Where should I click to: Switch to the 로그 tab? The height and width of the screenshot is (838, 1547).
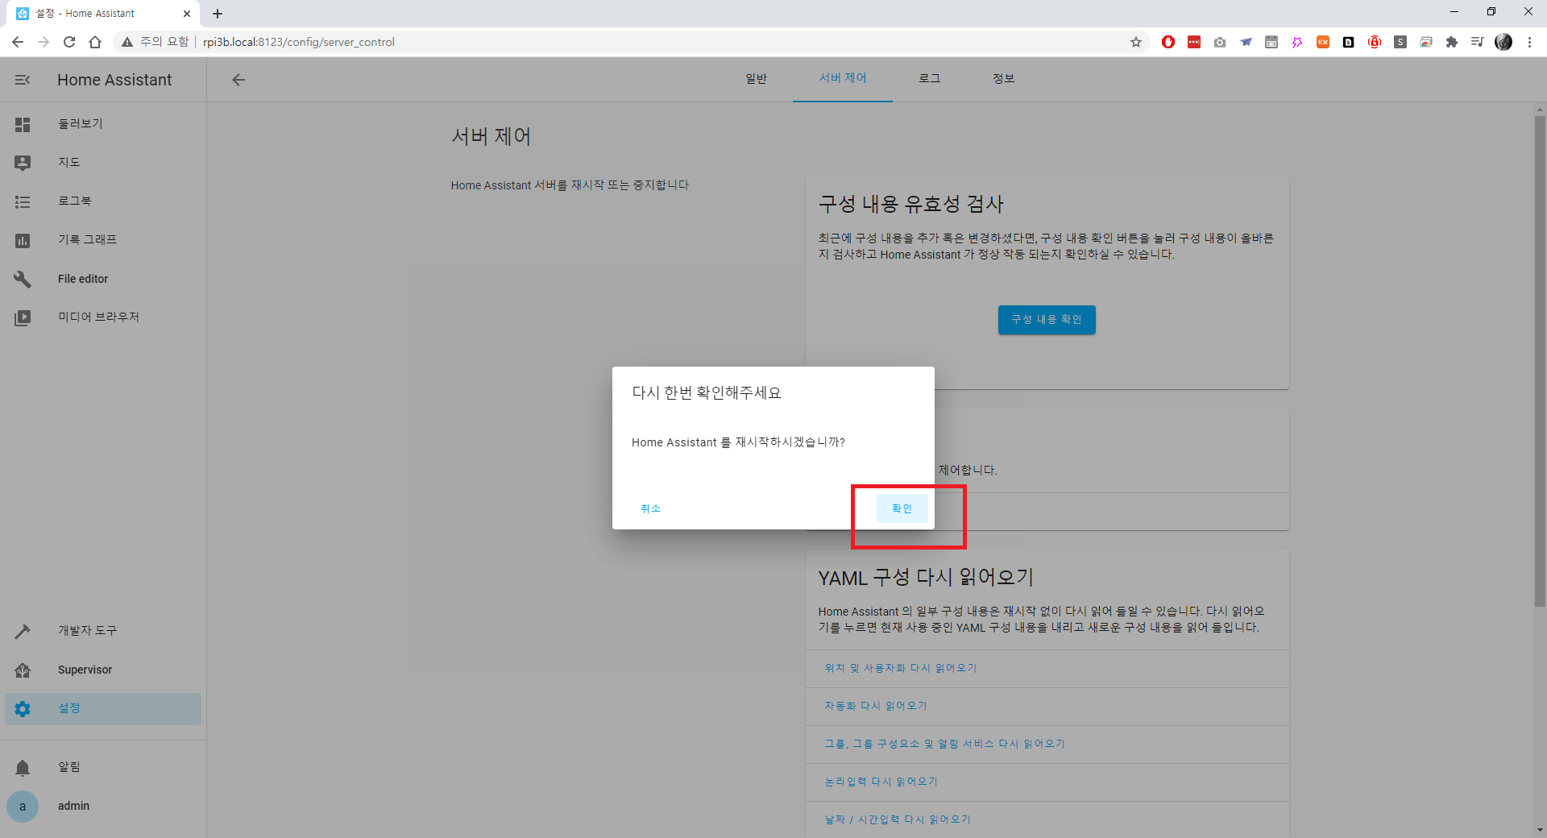click(x=930, y=78)
